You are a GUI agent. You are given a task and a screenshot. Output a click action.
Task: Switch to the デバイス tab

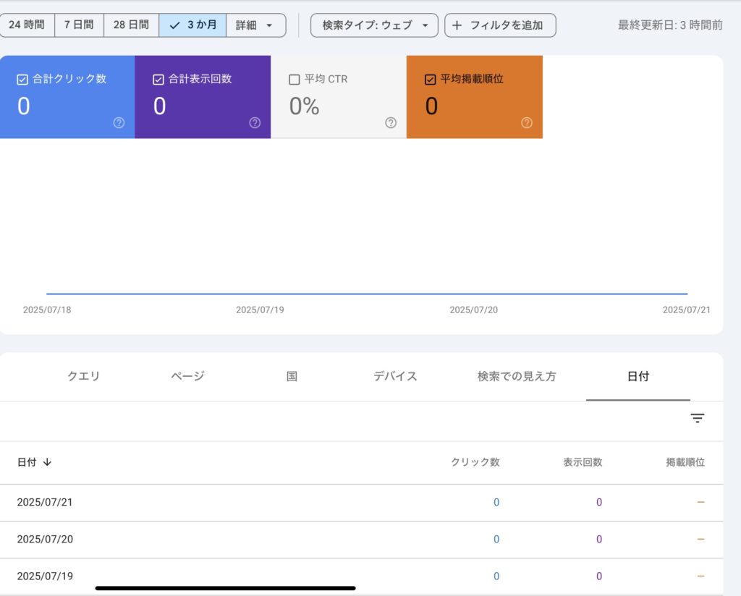click(x=396, y=376)
